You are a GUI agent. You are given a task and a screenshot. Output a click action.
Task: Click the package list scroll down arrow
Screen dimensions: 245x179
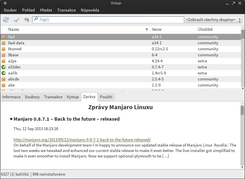click(x=243, y=89)
